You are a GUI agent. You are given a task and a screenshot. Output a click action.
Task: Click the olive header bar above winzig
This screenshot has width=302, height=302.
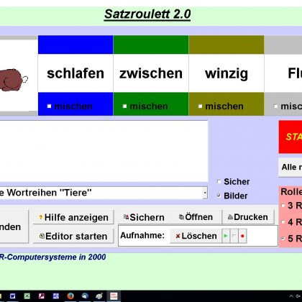(x=226, y=45)
